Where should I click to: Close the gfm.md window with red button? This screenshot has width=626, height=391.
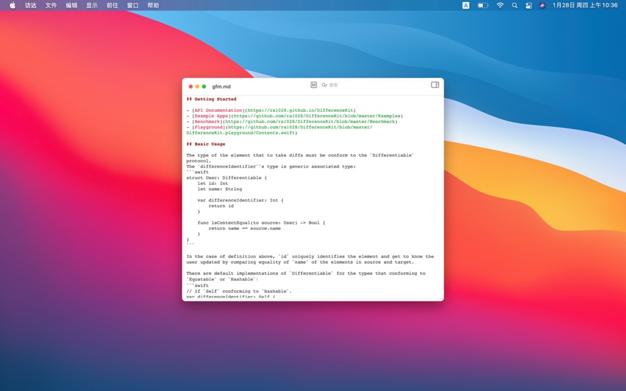190,87
